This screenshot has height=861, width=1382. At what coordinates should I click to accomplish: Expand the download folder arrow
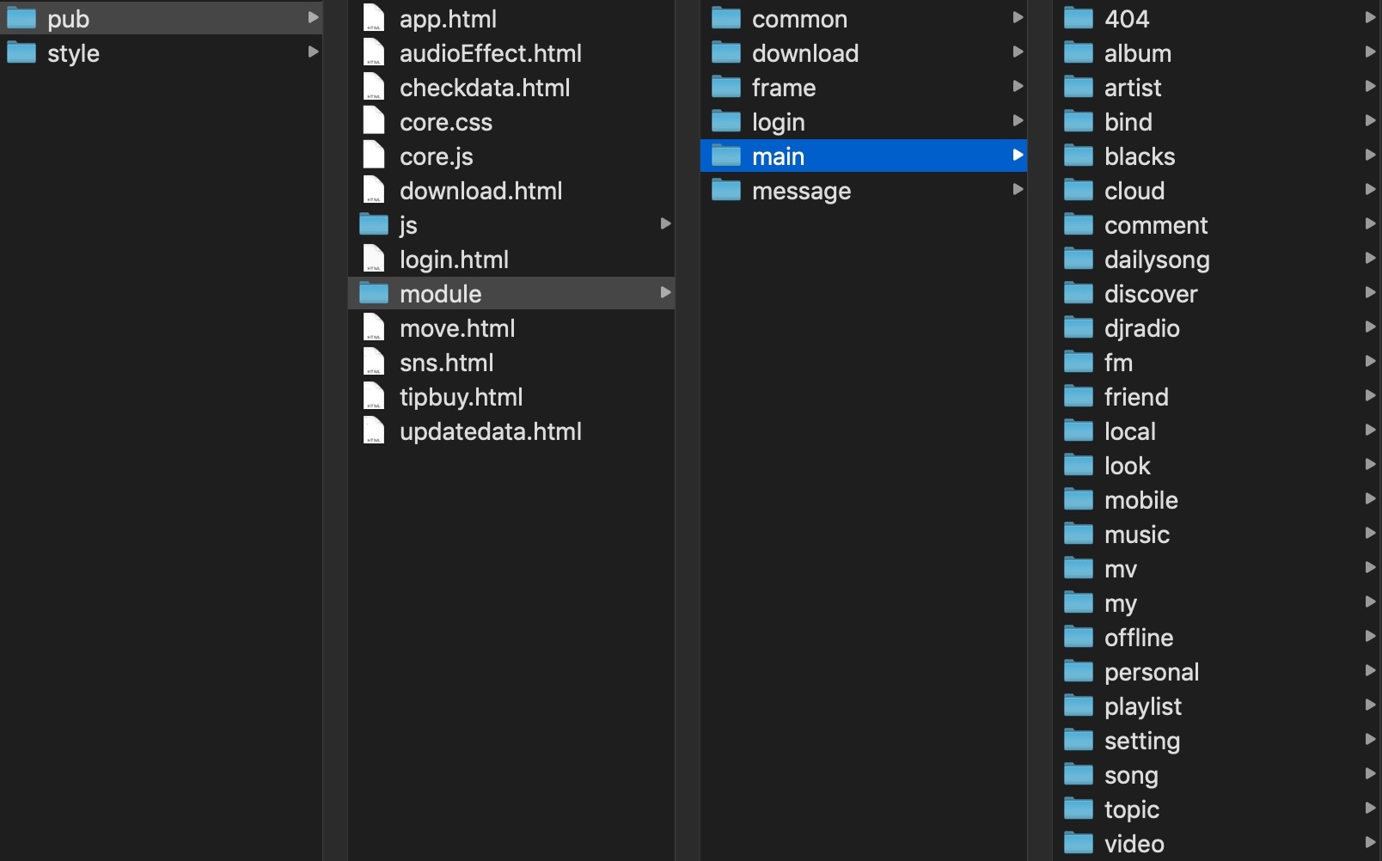click(1018, 52)
